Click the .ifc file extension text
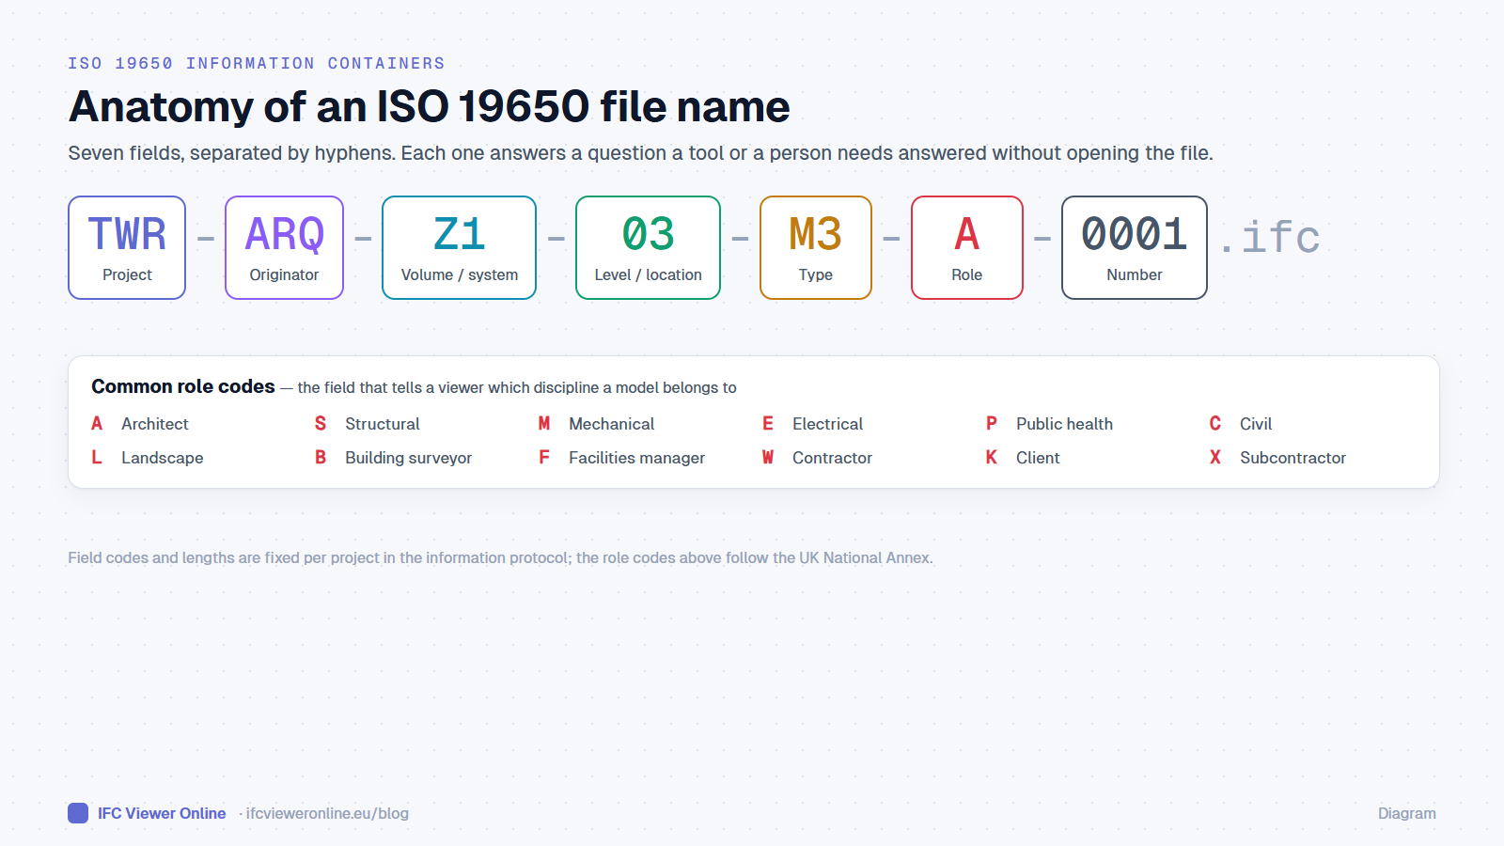The image size is (1504, 846). coord(1270,237)
